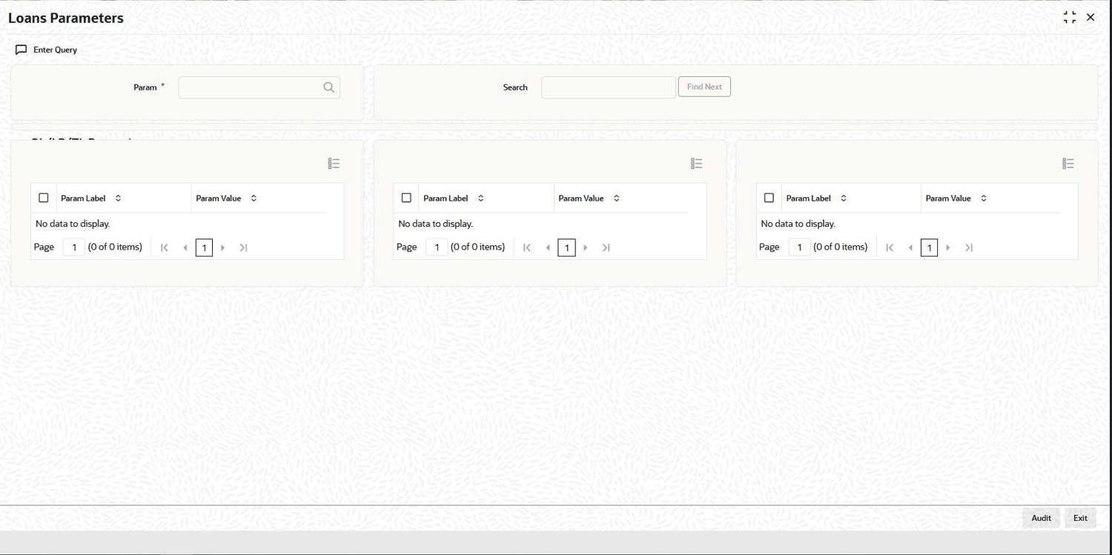Go to previous page in left grid
This screenshot has width=1112, height=555.
[x=185, y=247]
